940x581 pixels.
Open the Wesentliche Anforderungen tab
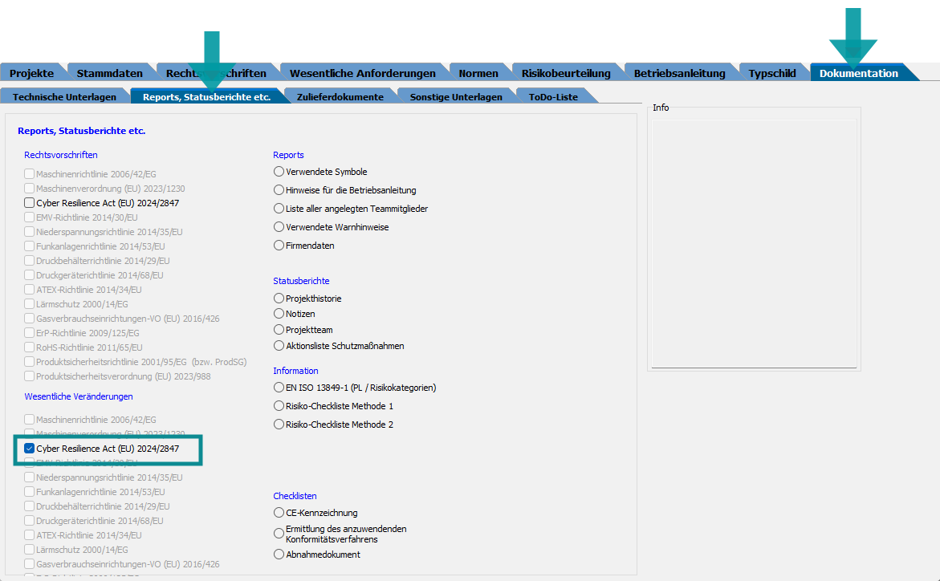pos(362,73)
